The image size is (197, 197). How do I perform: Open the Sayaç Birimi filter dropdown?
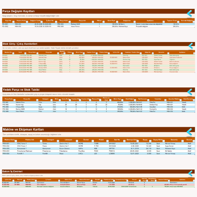164,141
